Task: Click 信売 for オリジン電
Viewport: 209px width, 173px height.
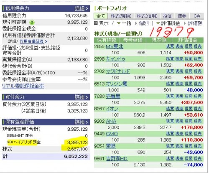Action: point(198,84)
